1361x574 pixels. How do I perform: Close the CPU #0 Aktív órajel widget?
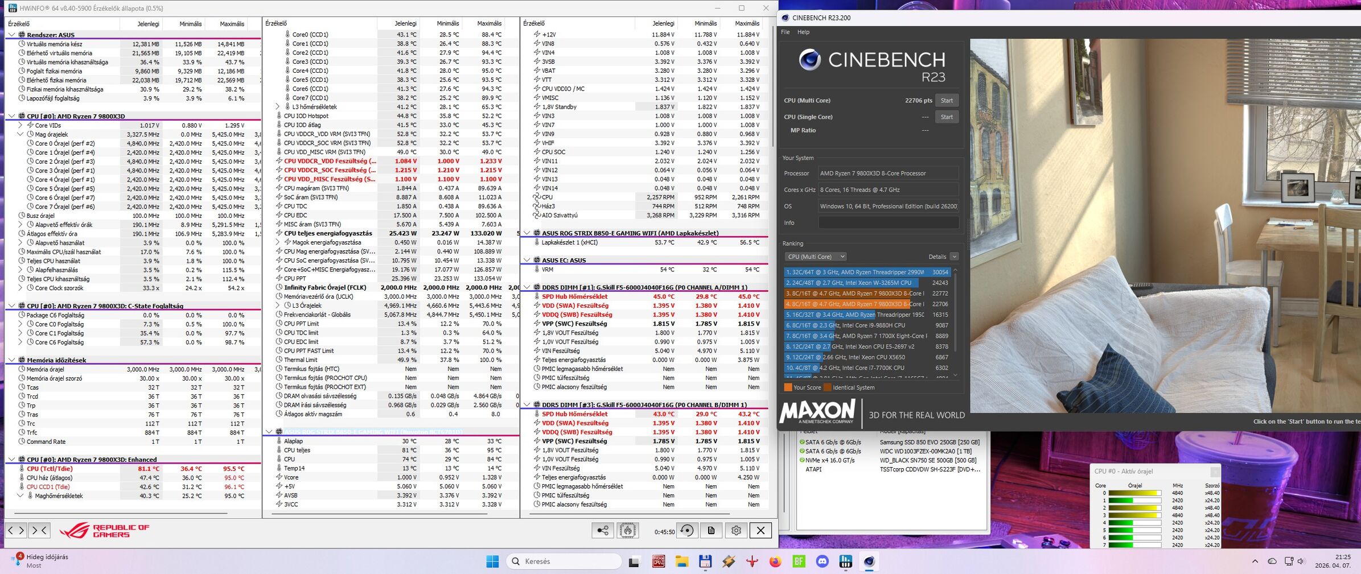[x=1215, y=472]
